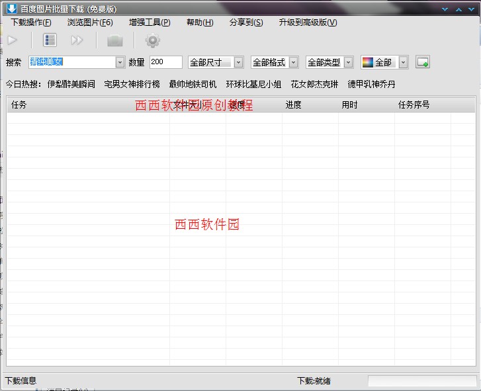Open the 帮助(H) menu

(x=200, y=22)
